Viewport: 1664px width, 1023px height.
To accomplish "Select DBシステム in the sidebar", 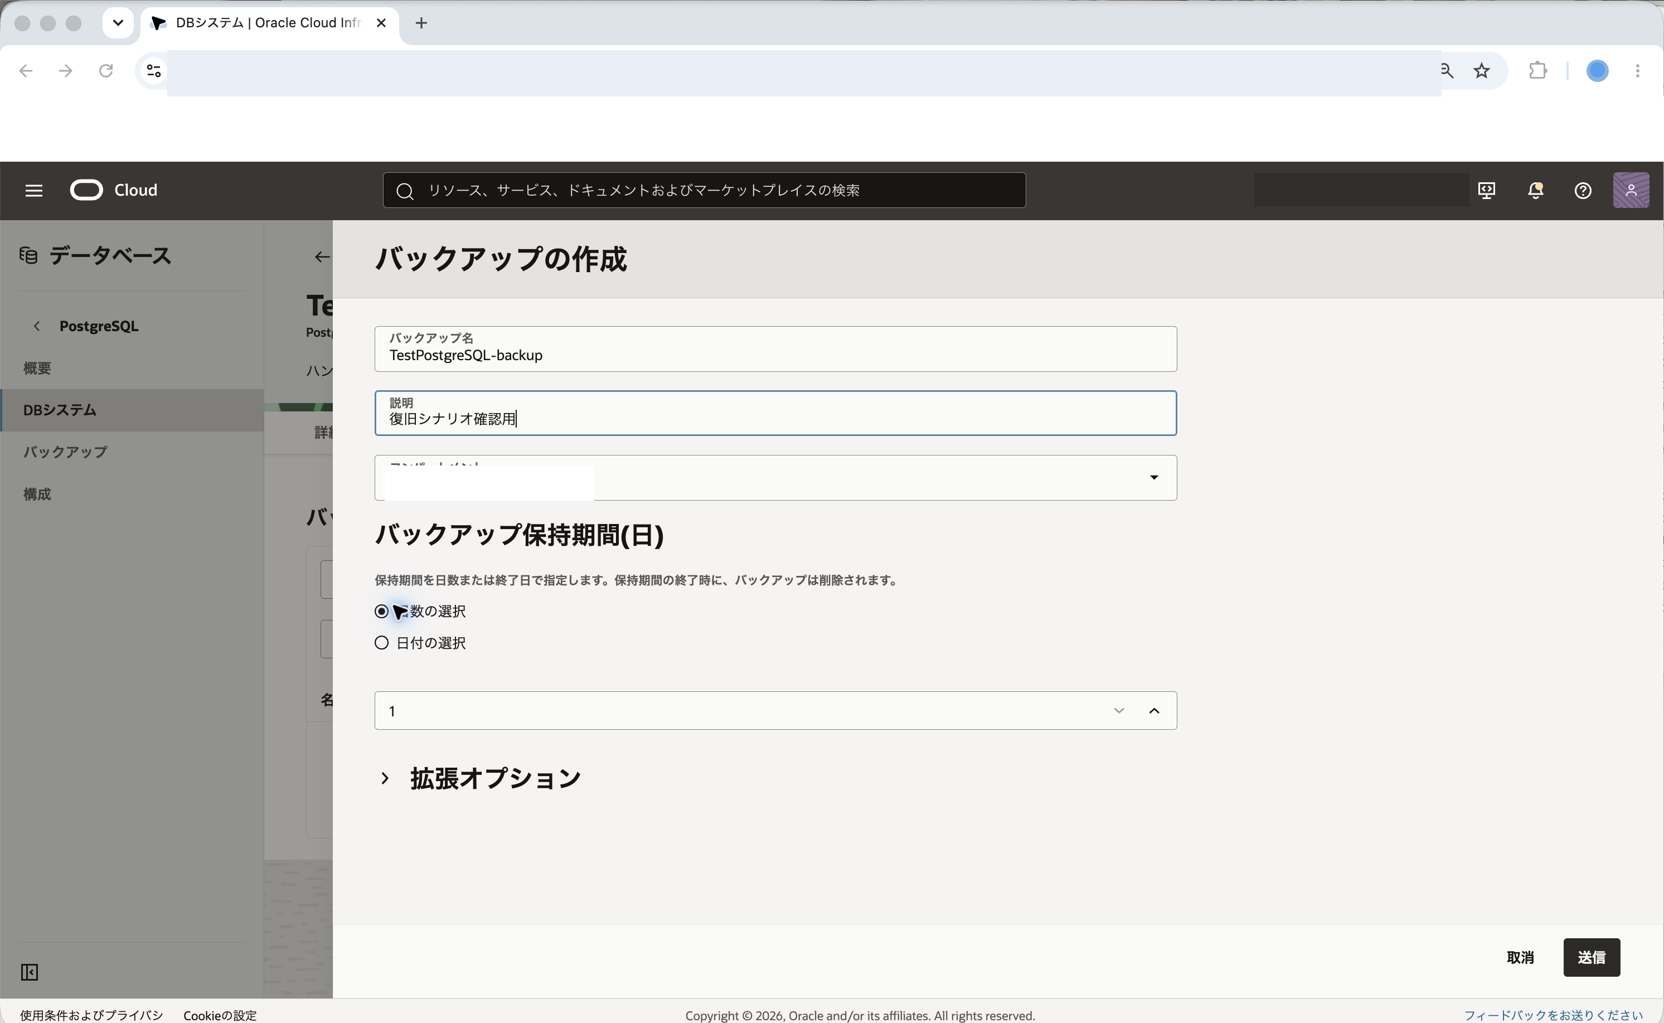I will click(x=132, y=410).
